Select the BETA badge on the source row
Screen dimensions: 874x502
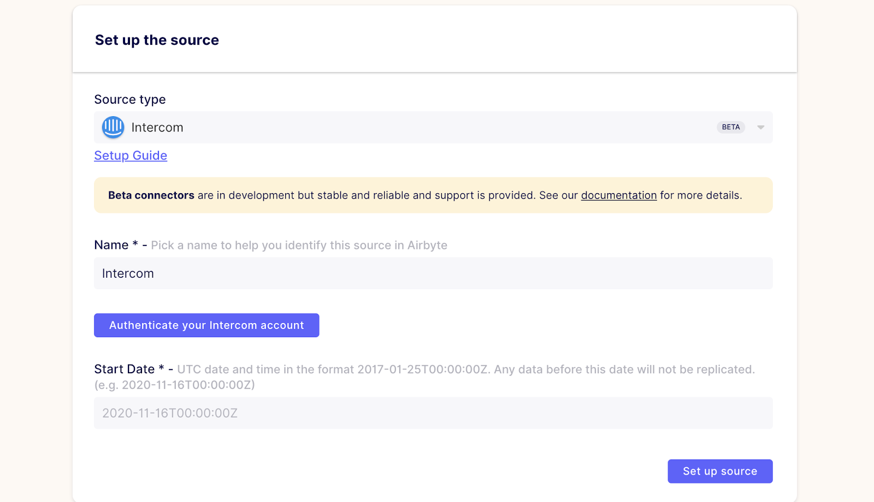pos(731,127)
